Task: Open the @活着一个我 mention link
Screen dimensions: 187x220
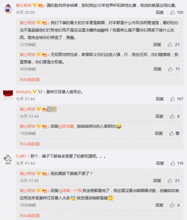Action: [70, 191]
